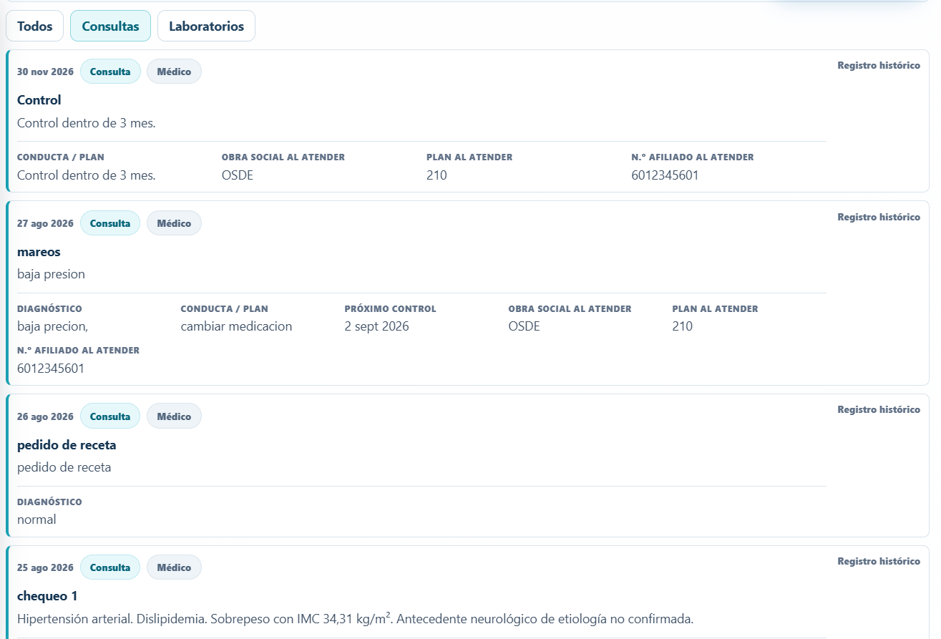Select the date 30 nov 2026
Viewport: 941px width, 639px height.
(x=45, y=72)
